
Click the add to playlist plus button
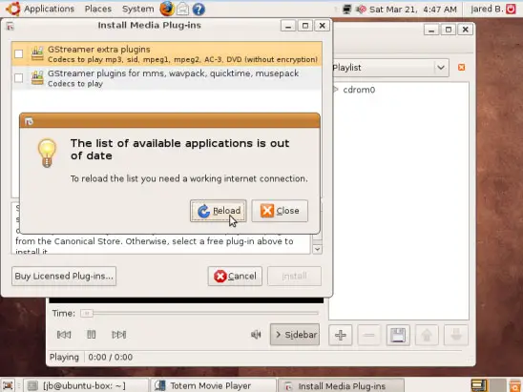(x=341, y=335)
